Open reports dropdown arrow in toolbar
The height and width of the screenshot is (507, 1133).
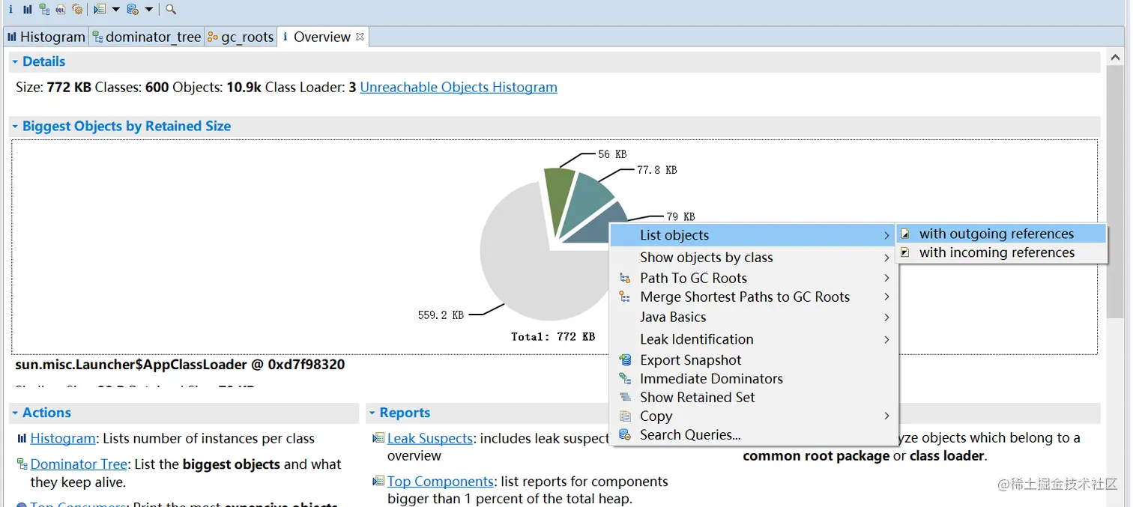pyautogui.click(x=115, y=10)
